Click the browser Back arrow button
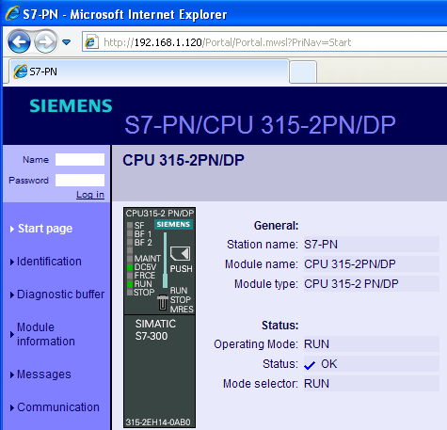Screen dimensions: 447x430 point(19,41)
